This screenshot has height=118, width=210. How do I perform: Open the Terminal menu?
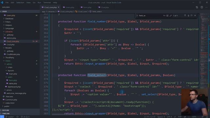click(47, 3)
